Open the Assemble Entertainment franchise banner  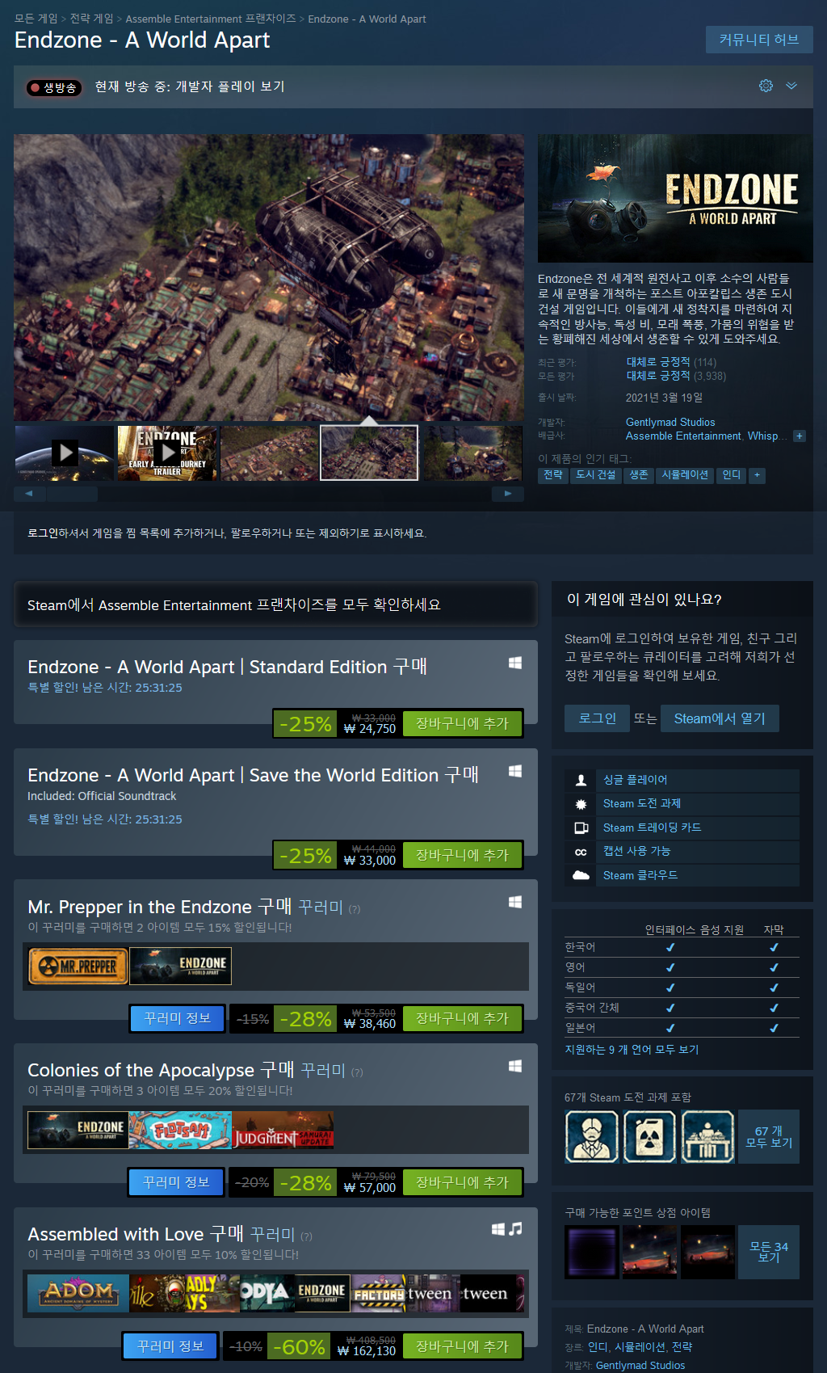(275, 604)
